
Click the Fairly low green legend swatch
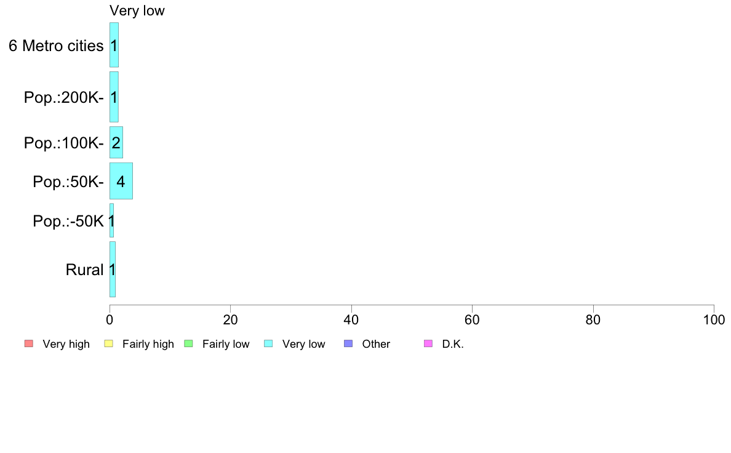click(188, 344)
